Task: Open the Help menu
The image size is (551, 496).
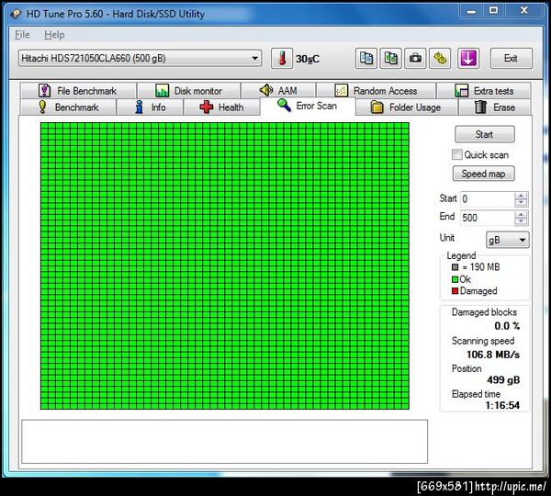Action: pos(54,35)
